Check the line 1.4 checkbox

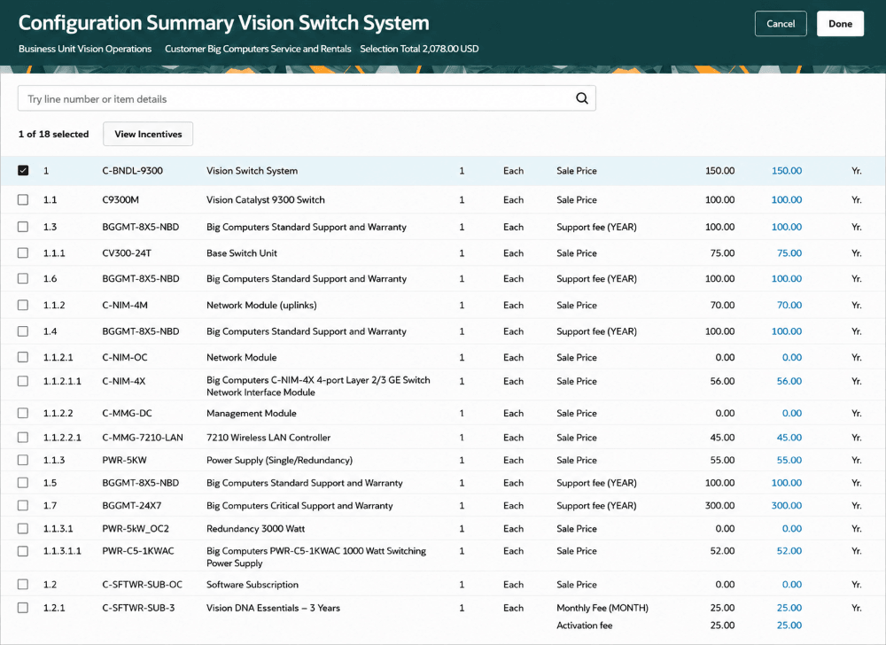(x=23, y=331)
